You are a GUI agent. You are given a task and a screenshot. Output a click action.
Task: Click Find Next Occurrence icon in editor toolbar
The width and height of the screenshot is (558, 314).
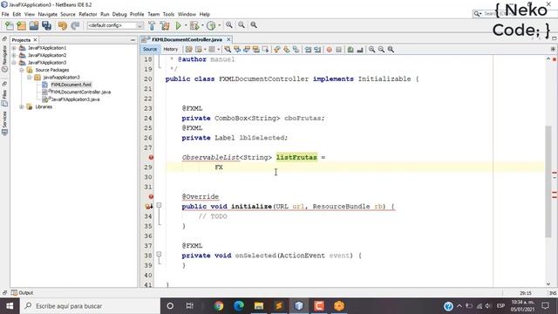pyautogui.click(x=247, y=50)
